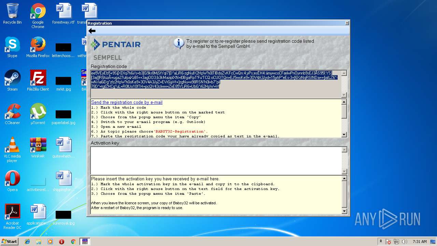Screen dimensions: 437x246
Task: Select the CCleaner desktop shortcut
Action: (12, 114)
